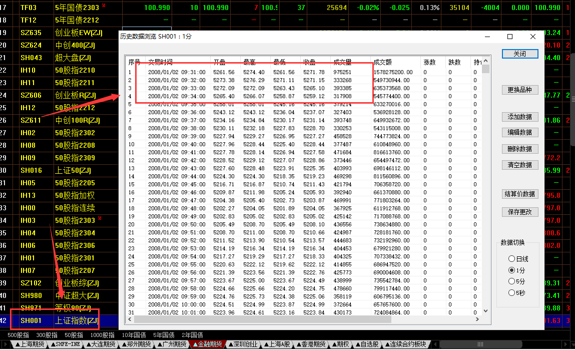
Task: Save changes with the 保存更改 button
Action: [x=520, y=212]
